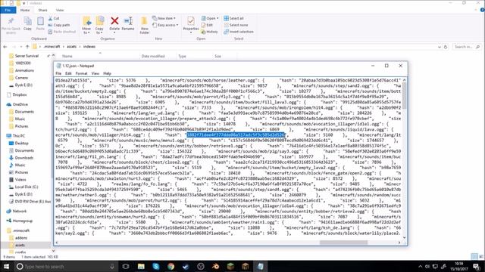485x272 pixels.
Task: Open Notepad Edit menu
Action: click(x=68, y=73)
